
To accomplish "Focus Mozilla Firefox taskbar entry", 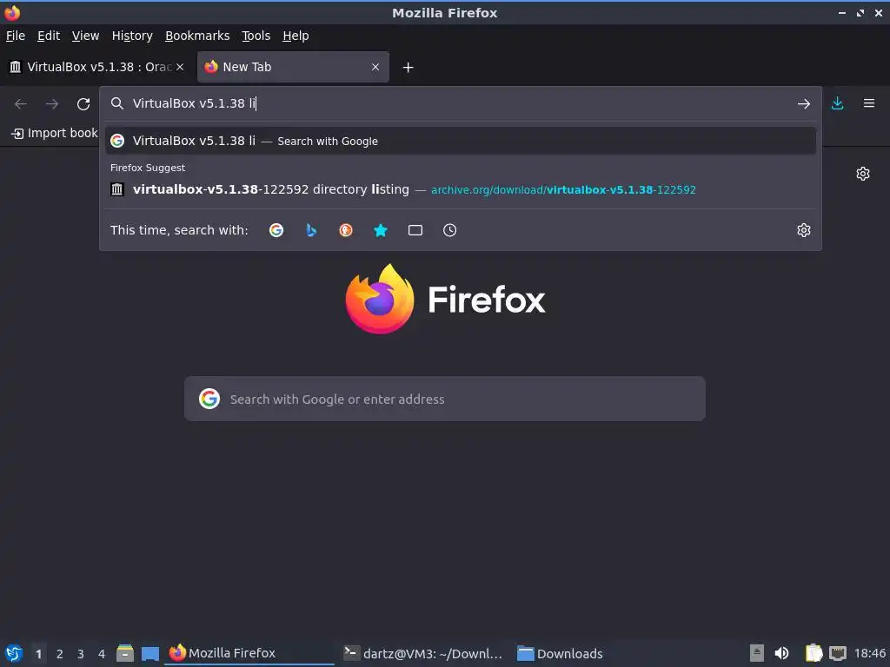I will (x=249, y=653).
